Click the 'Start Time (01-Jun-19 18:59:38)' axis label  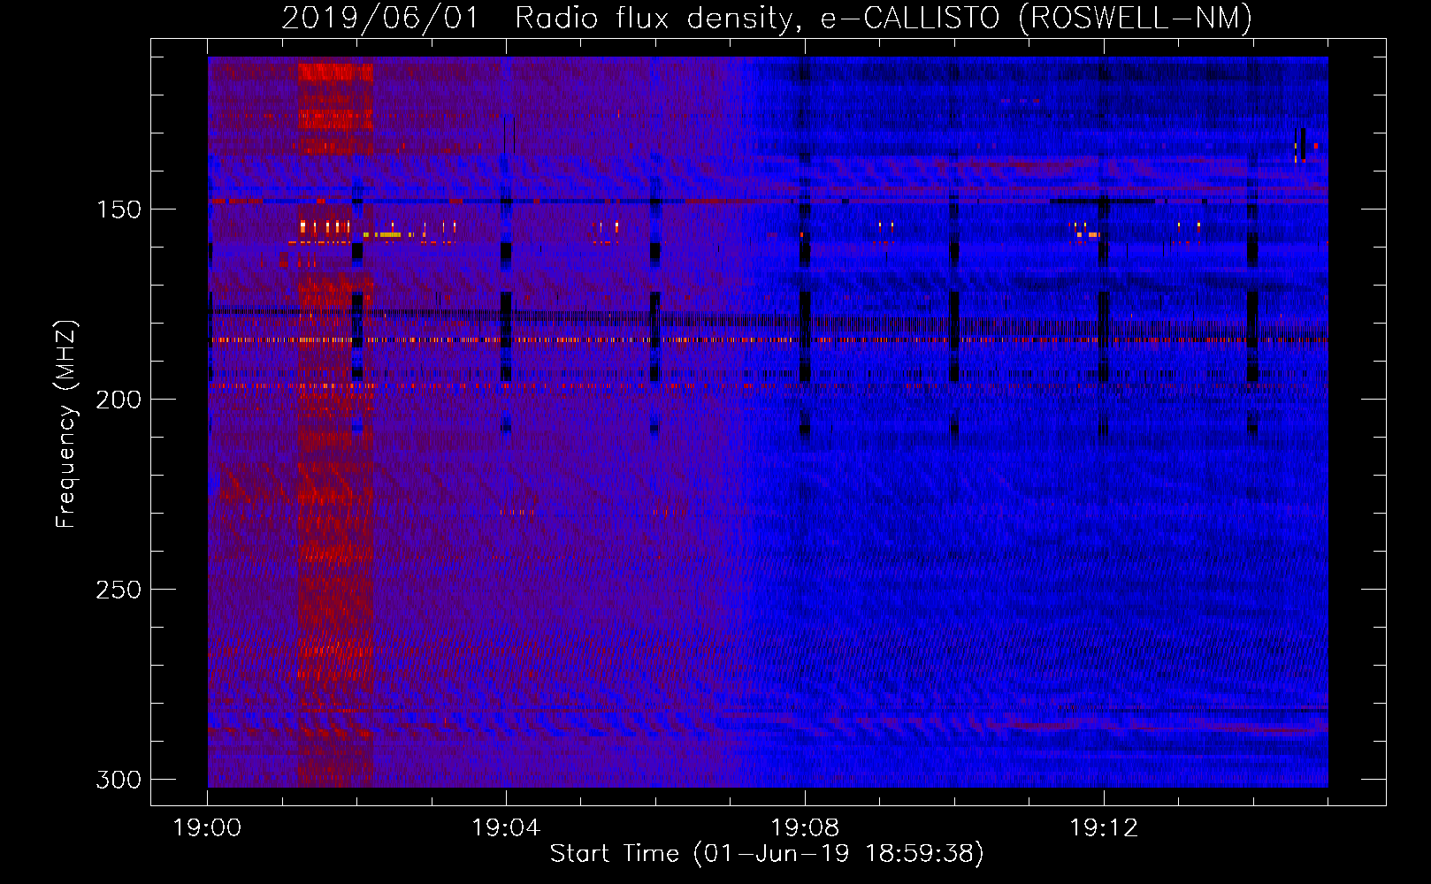point(767,854)
